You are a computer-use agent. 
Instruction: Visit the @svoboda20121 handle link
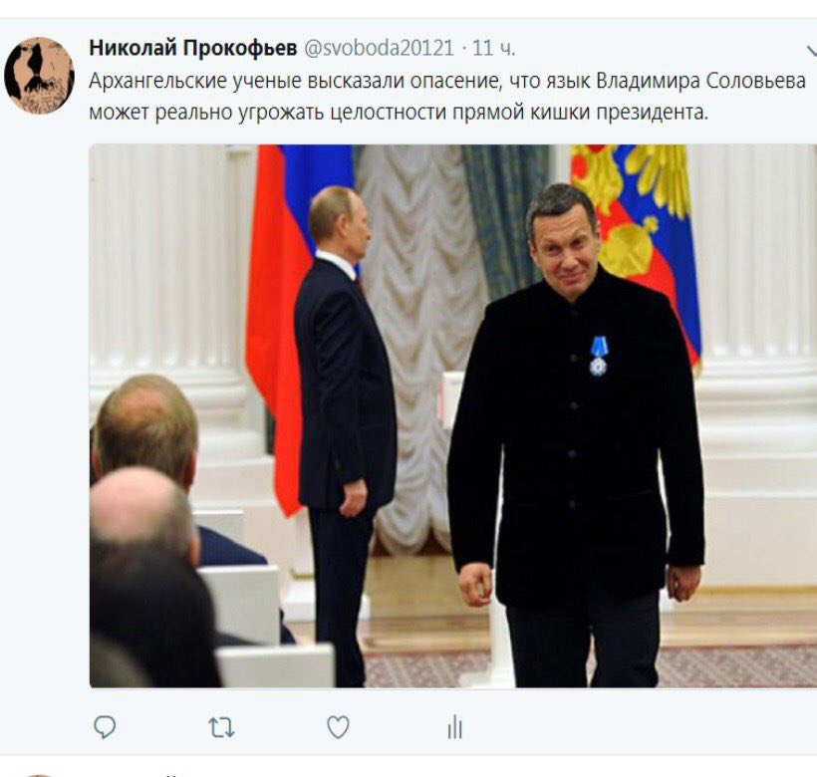click(x=379, y=48)
